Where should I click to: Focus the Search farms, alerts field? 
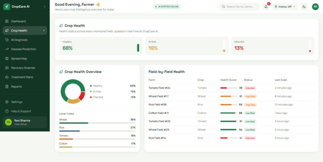tap(239, 6)
